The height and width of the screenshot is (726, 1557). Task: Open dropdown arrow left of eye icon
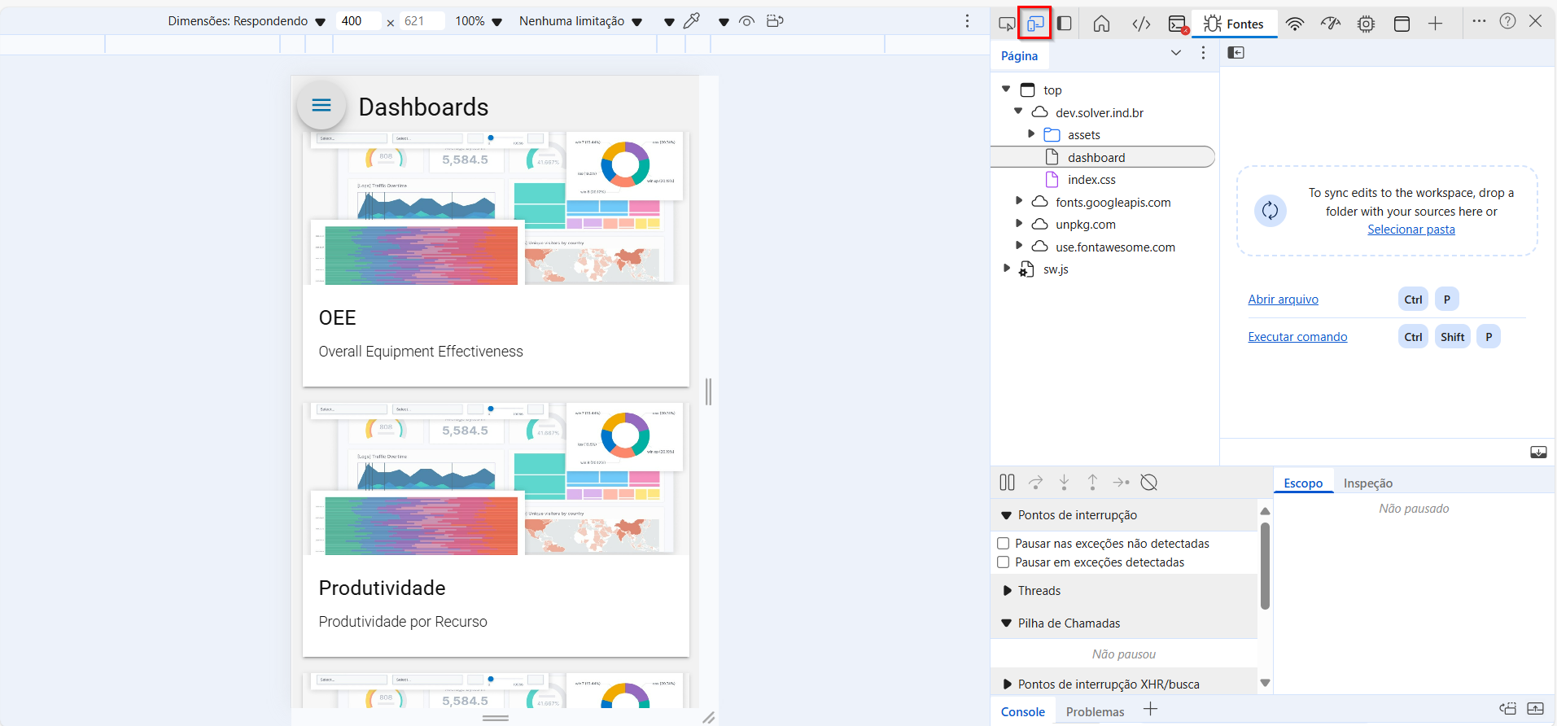tap(724, 22)
